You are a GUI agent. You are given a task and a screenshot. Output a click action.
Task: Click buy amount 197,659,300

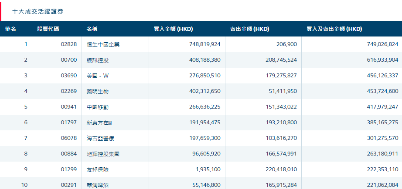pos(205,138)
